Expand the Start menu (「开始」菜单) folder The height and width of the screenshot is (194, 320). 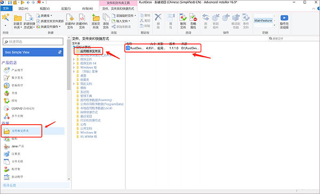(x=74, y=71)
